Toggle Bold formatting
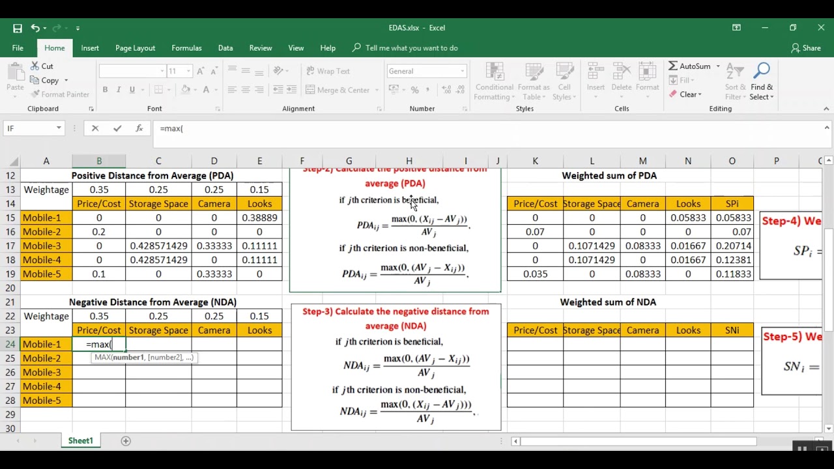Screen dimensions: 834x469 tap(105, 90)
